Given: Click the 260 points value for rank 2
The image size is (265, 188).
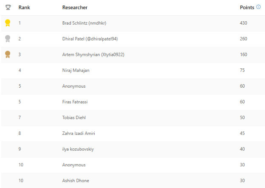Looking at the screenshot, I should pos(243,39).
